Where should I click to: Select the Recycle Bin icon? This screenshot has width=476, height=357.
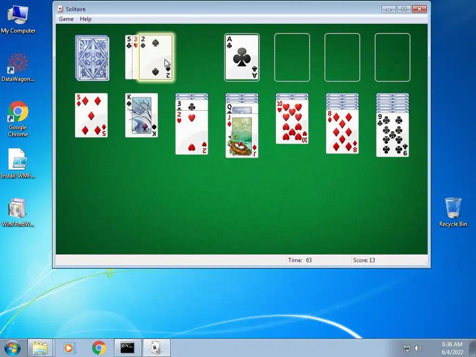pos(453,212)
